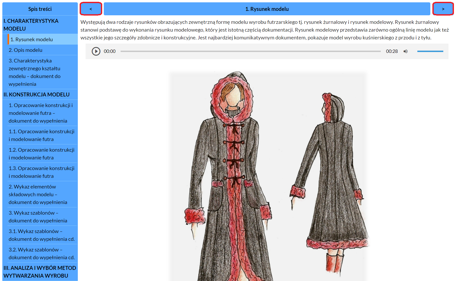Play the audio narration

pyautogui.click(x=96, y=51)
